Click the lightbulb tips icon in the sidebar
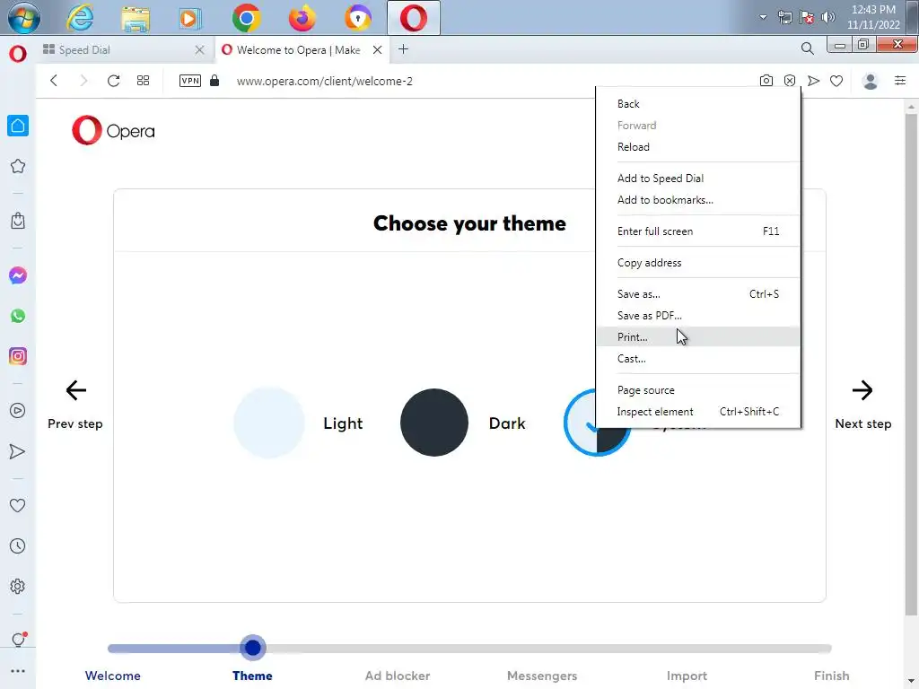The height and width of the screenshot is (689, 919). [18, 639]
